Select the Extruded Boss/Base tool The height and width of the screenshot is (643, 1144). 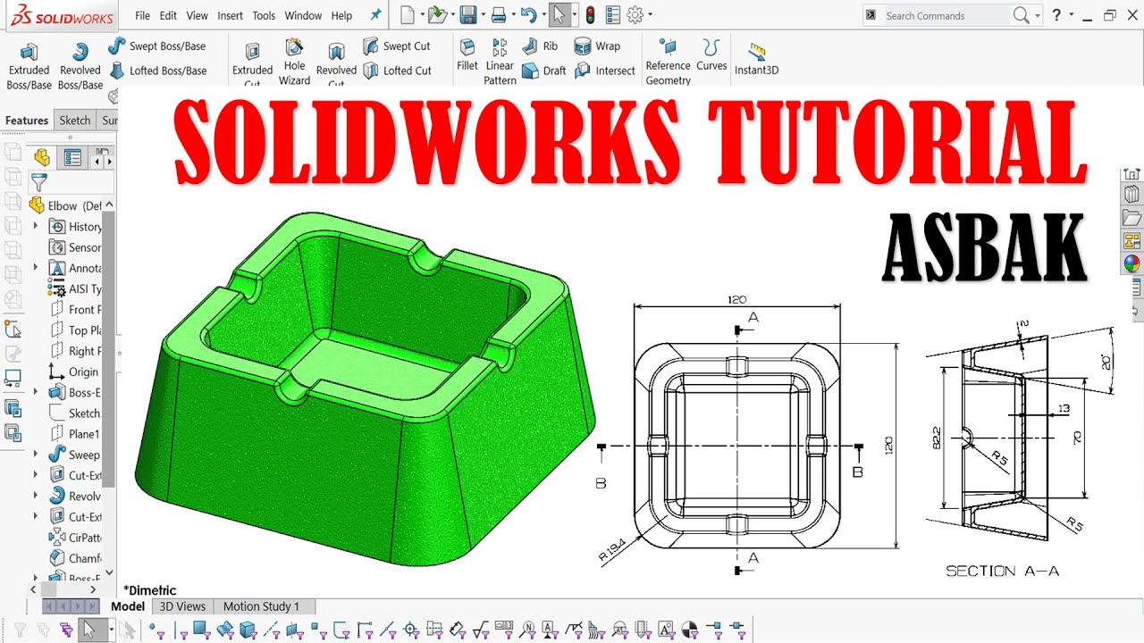tap(29, 66)
